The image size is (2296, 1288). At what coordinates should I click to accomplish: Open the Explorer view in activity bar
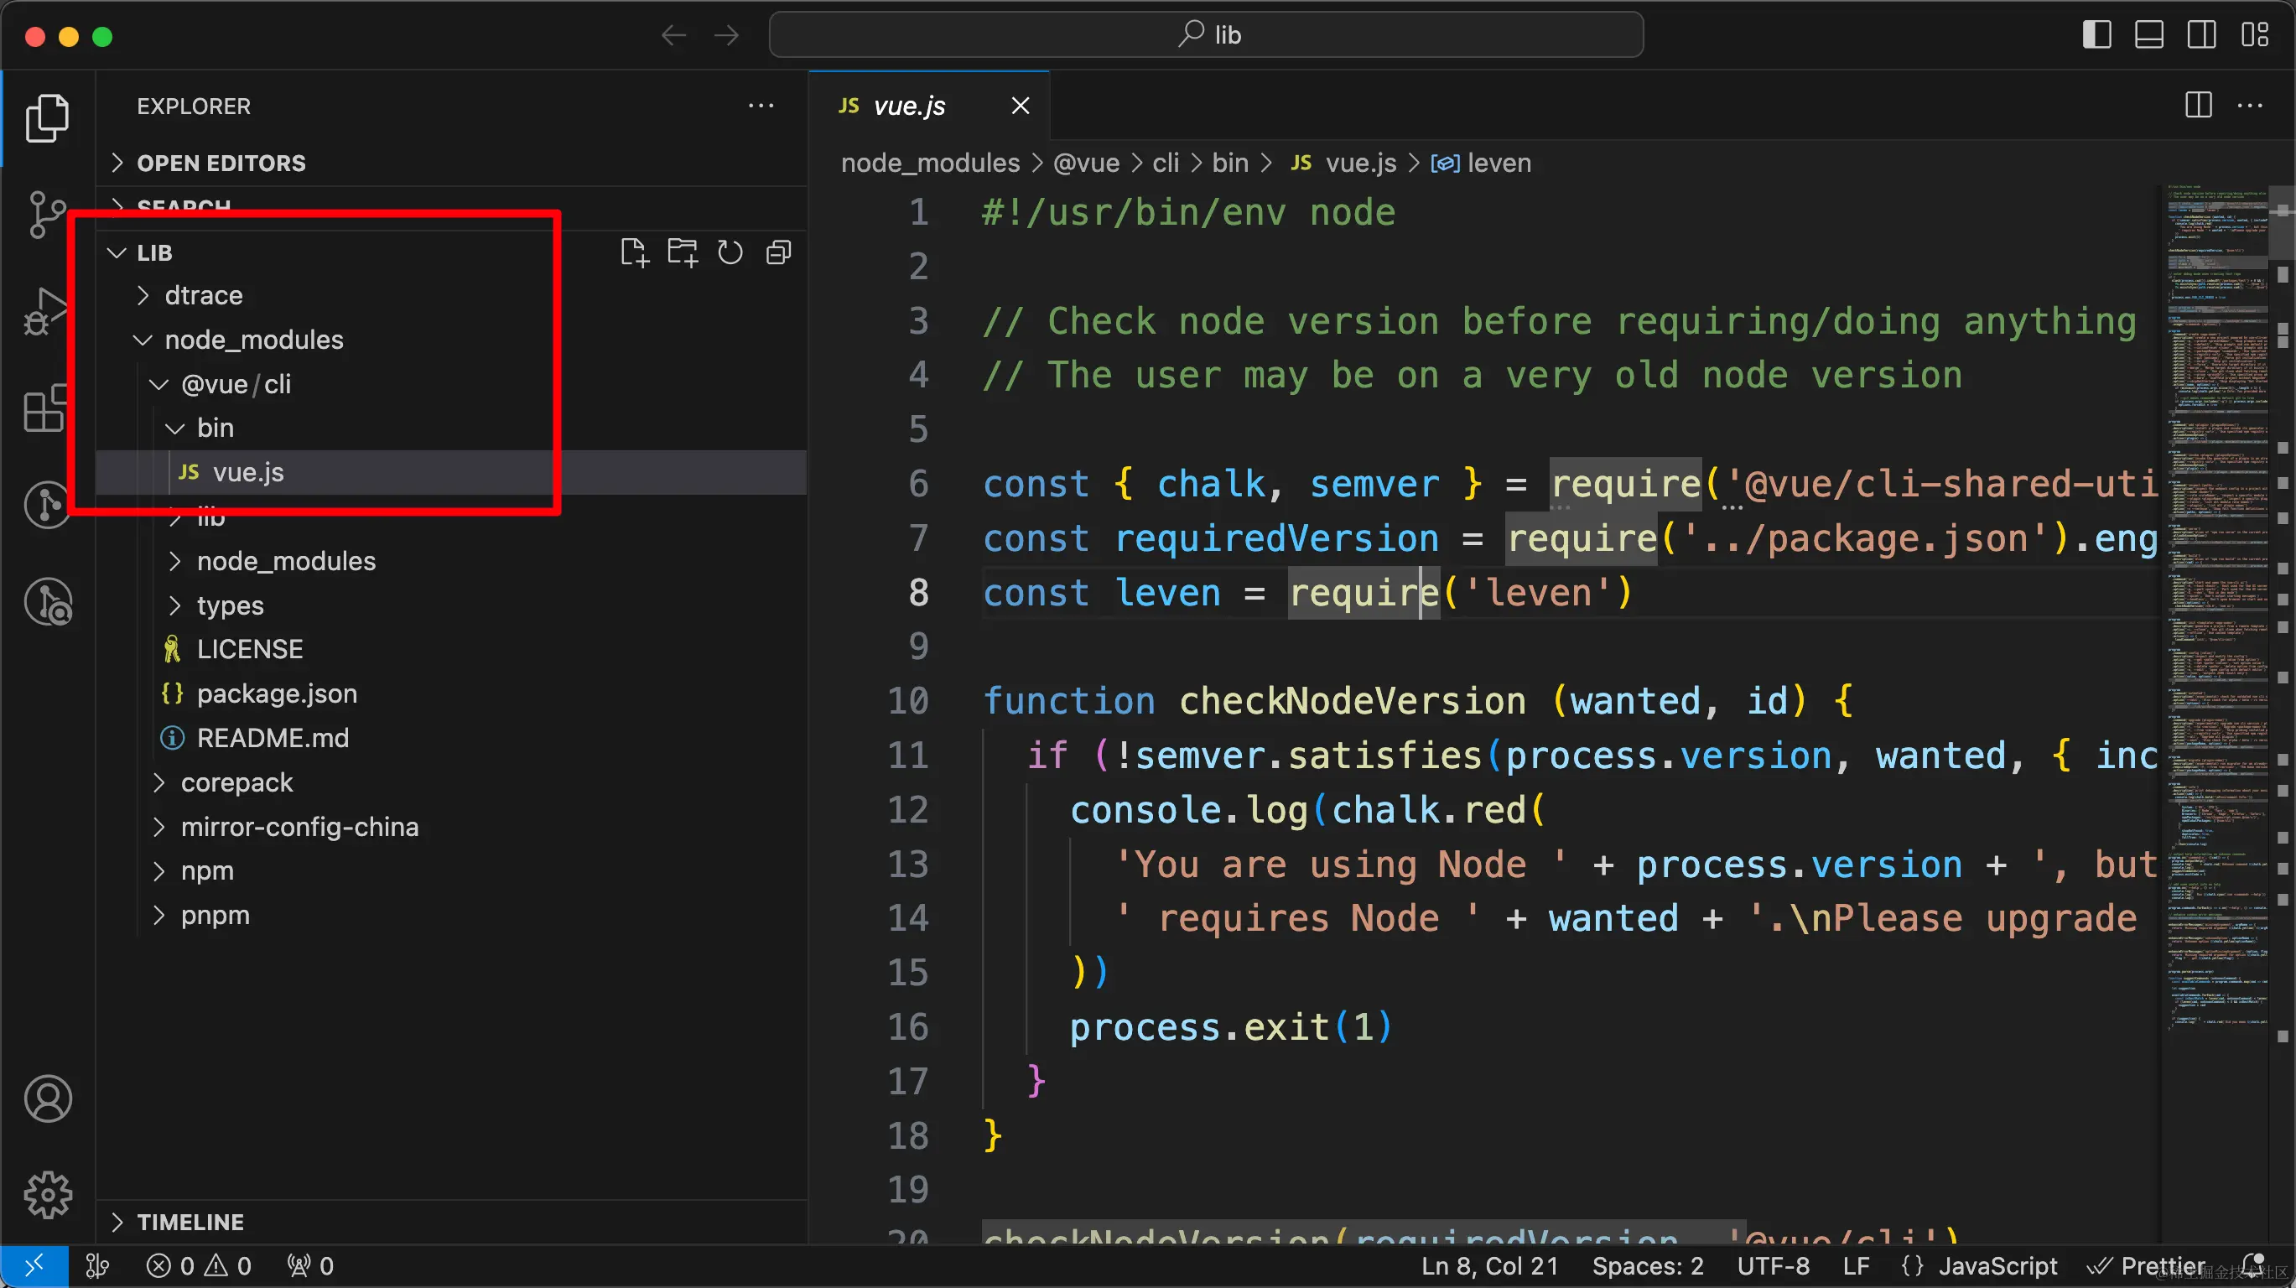[47, 117]
